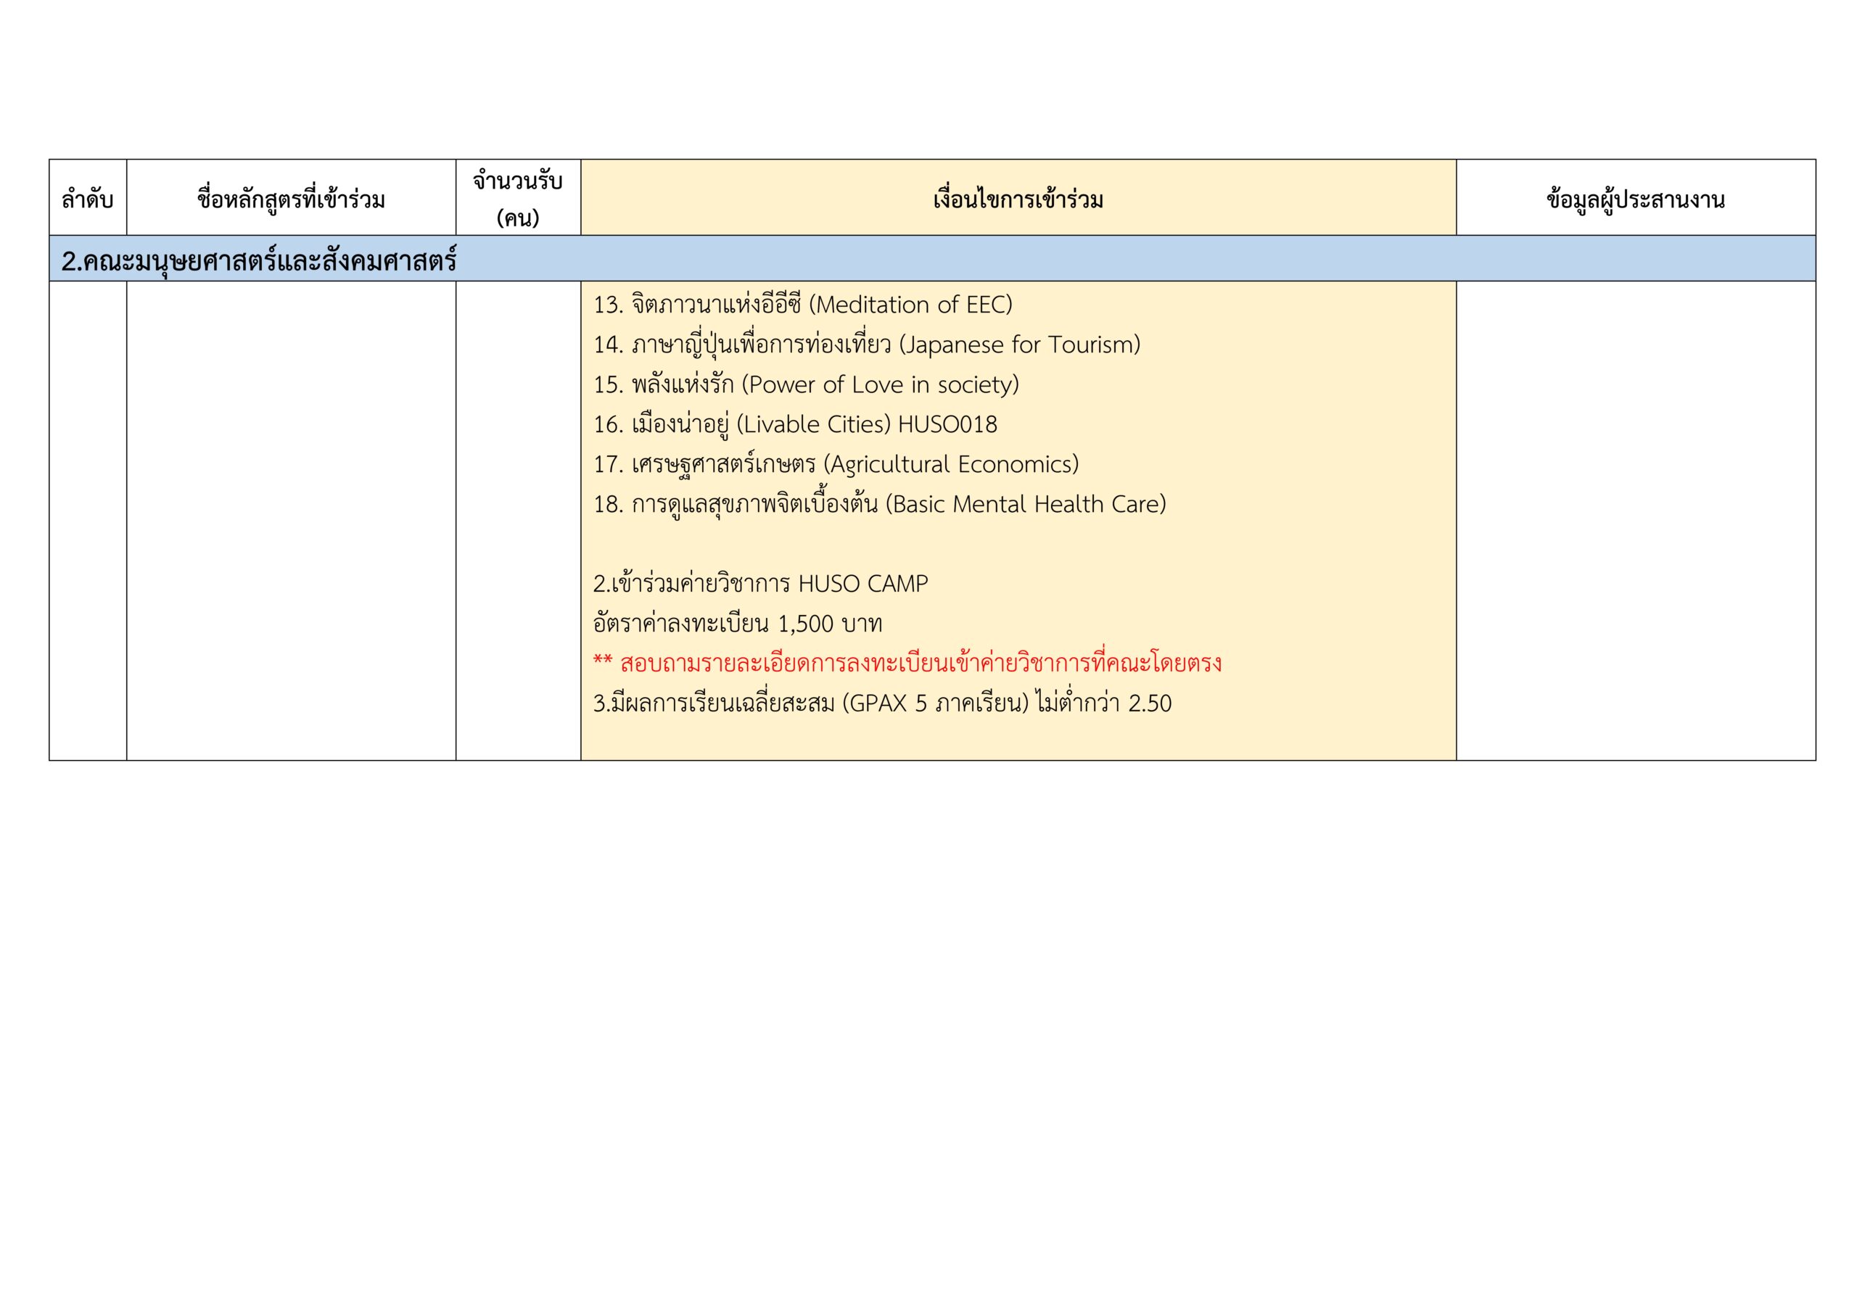Image resolution: width=1857 pixels, height=1312 pixels.
Task: Click the empty course name cell
Action: coord(291,520)
